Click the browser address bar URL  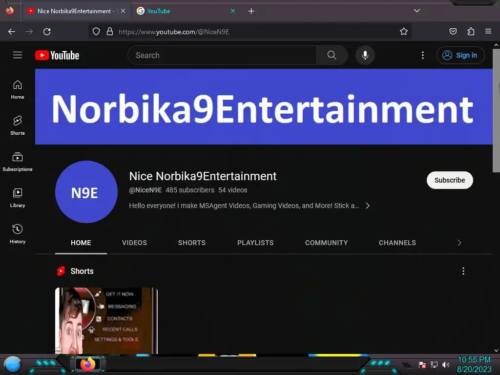[x=174, y=32]
